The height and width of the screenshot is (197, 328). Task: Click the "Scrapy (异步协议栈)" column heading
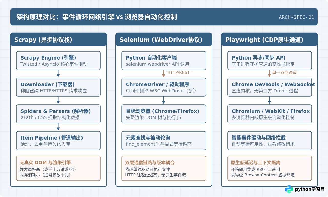(x=43, y=40)
